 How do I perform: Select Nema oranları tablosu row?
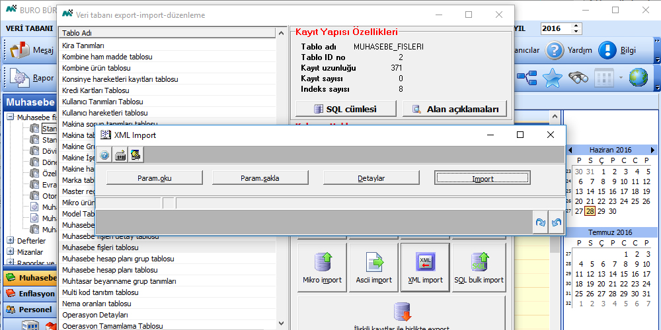(167, 304)
